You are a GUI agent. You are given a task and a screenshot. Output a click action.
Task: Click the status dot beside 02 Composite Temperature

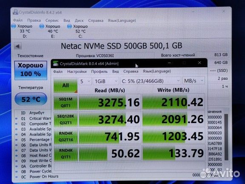click(16, 124)
